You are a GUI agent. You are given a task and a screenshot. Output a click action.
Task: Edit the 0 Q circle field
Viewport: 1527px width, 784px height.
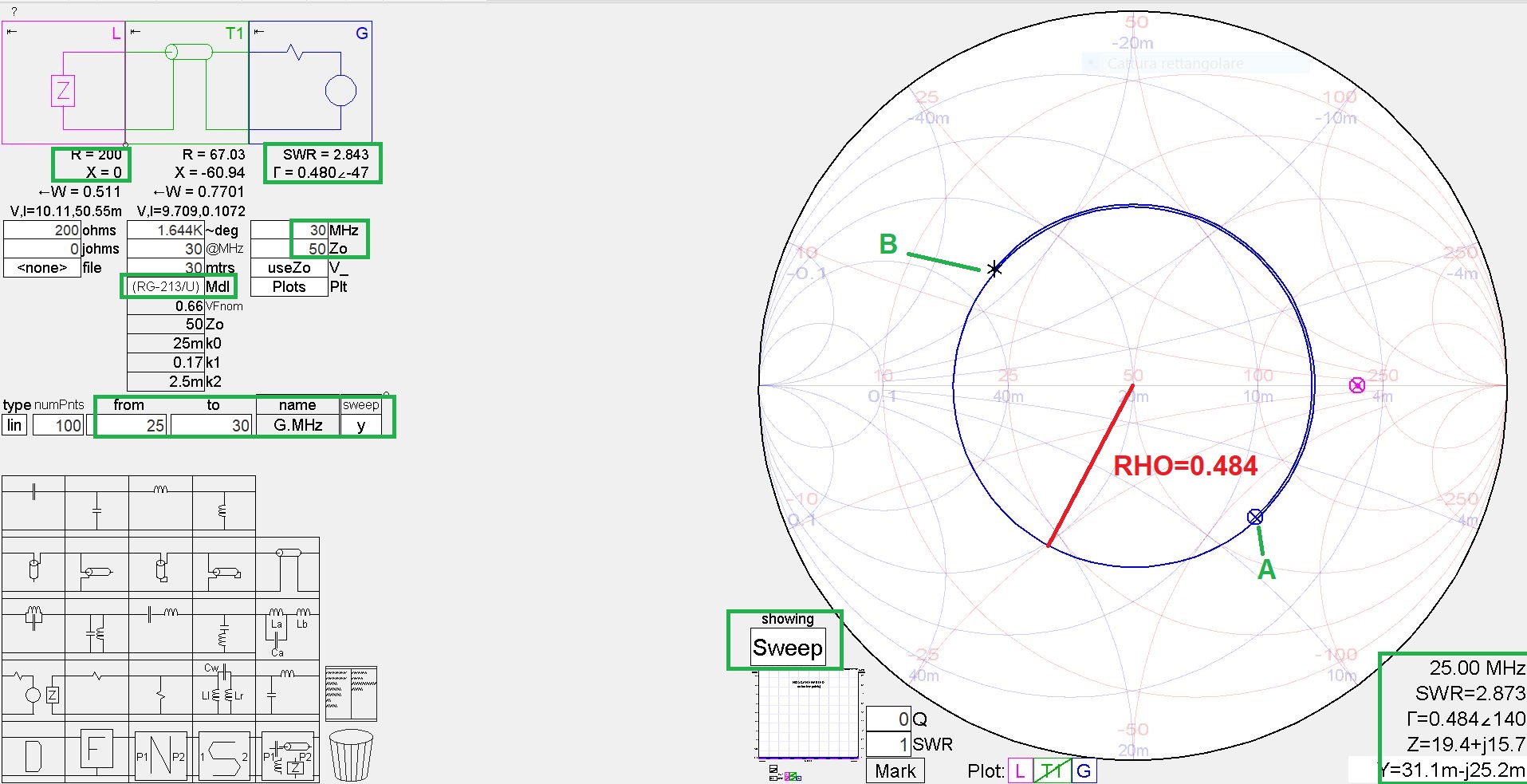[888, 719]
